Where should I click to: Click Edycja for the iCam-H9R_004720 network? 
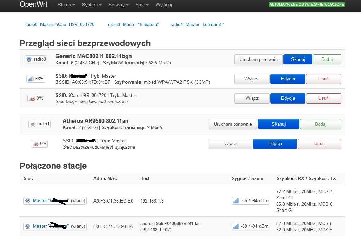click(288, 98)
